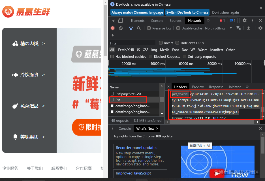Expand the 美味果切 category arrow
265x181 pixels.
tap(43, 137)
